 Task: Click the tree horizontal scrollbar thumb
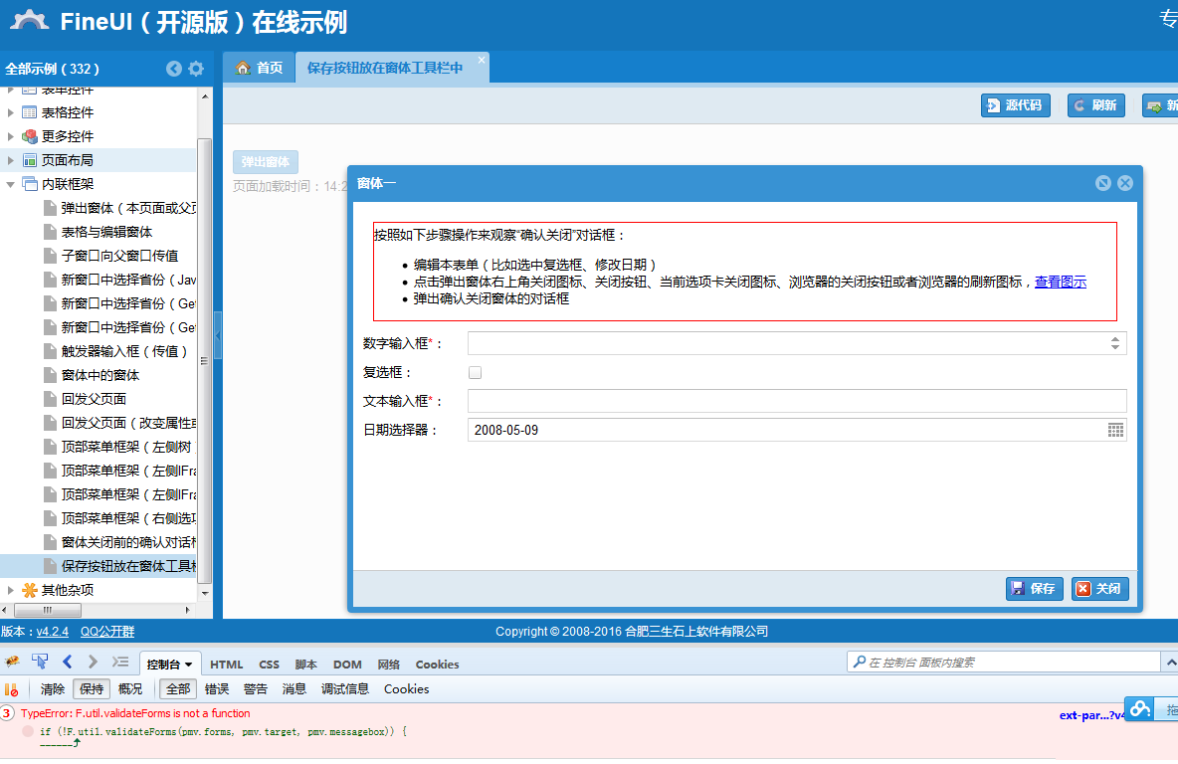(48, 610)
